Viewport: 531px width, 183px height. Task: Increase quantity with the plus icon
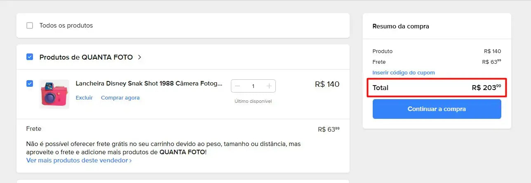269,86
